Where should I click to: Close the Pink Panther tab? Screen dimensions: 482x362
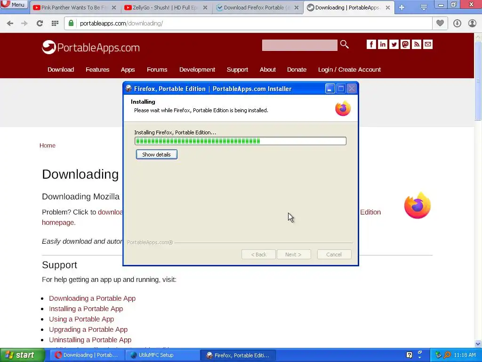[114, 8]
